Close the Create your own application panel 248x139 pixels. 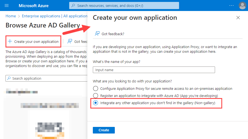coord(238,18)
